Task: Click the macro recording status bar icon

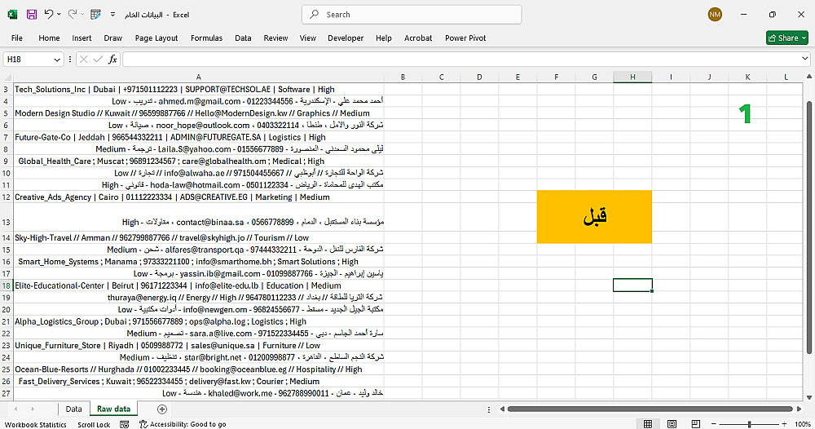Action: point(124,424)
